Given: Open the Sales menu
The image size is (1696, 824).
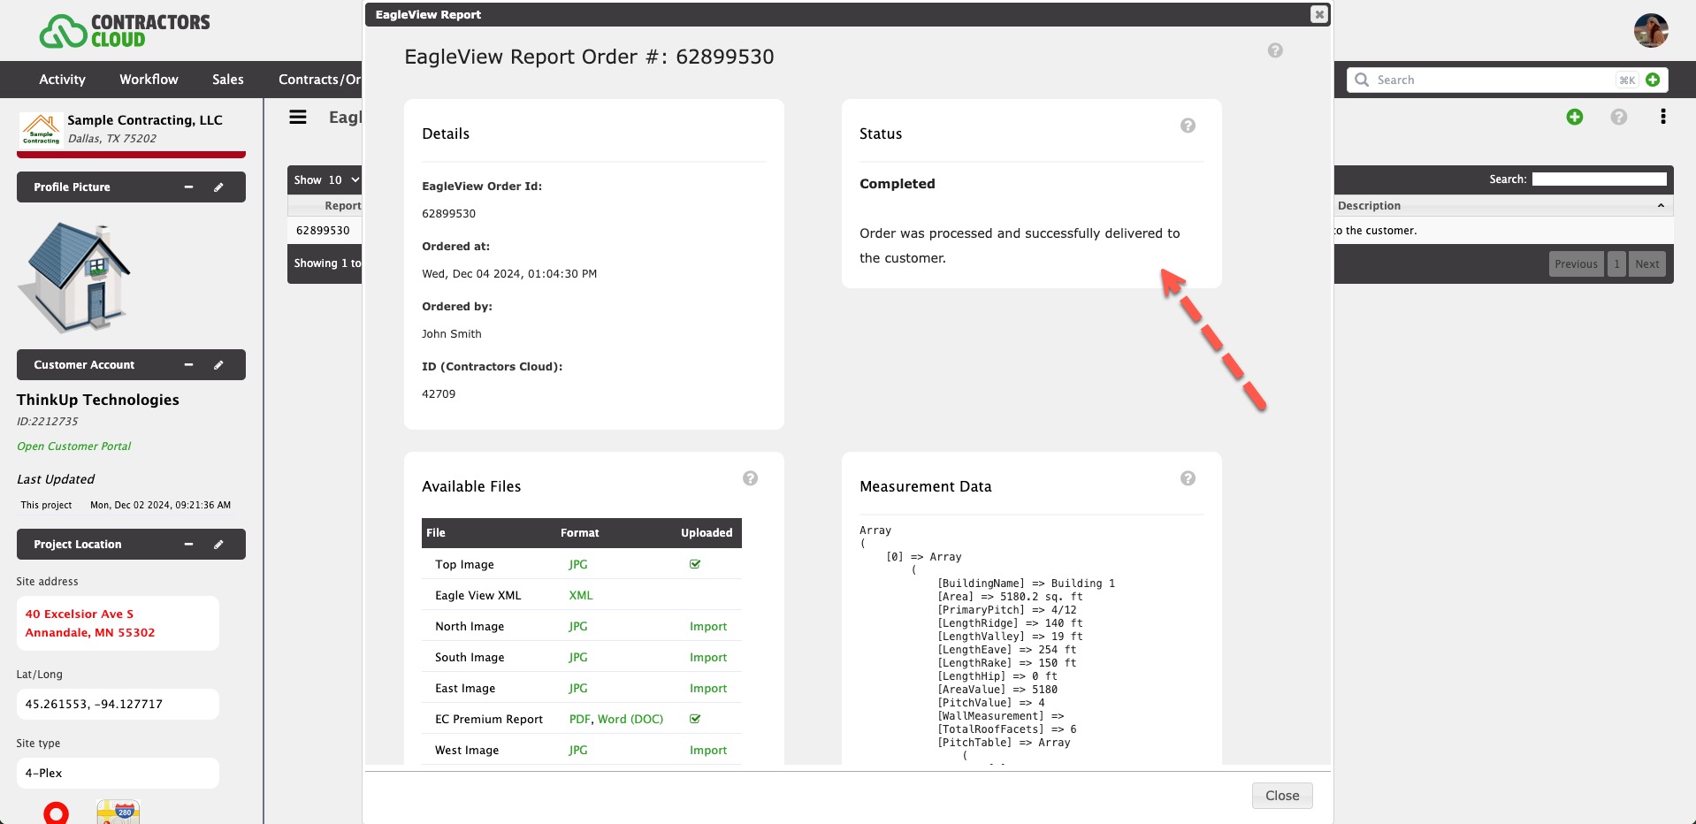Looking at the screenshot, I should (x=227, y=80).
